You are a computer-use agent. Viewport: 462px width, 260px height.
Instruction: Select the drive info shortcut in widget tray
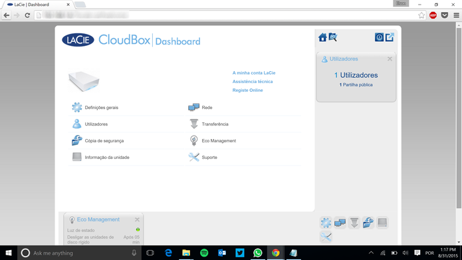point(382,223)
